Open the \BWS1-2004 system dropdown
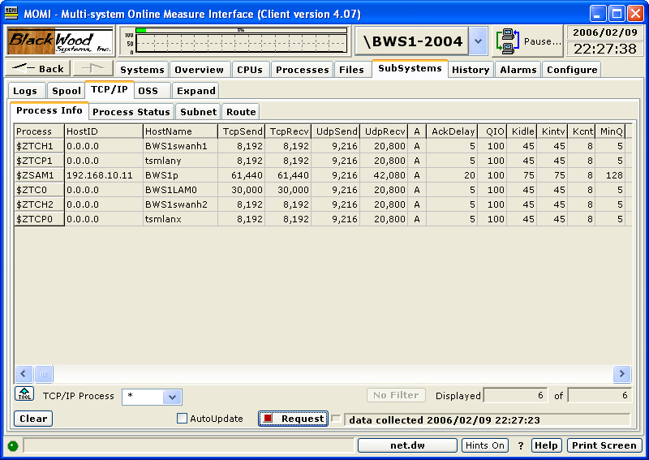This screenshot has width=649, height=460. (478, 41)
